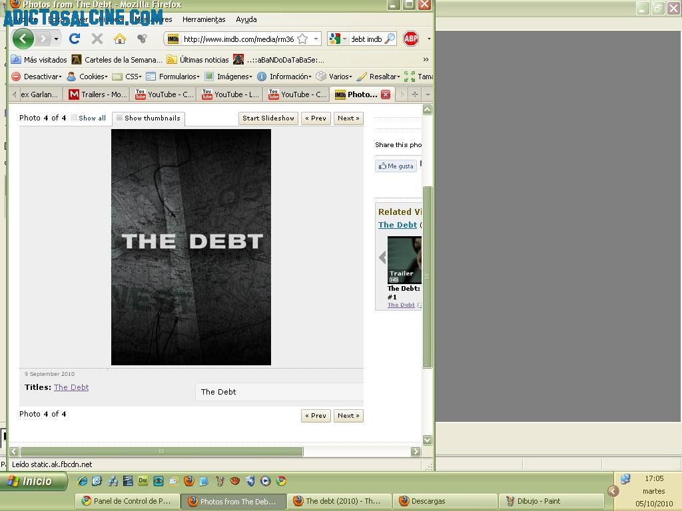Launch Dreamweaver from quick launch

tap(143, 480)
